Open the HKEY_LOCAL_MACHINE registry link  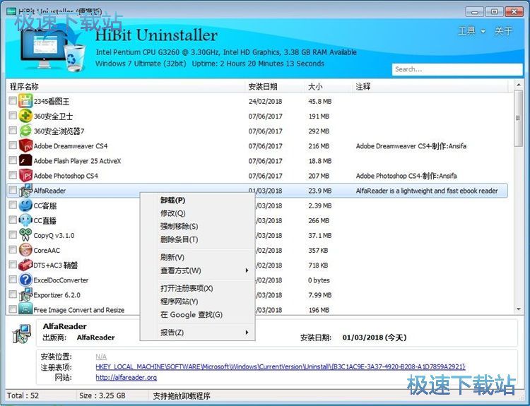281,367
